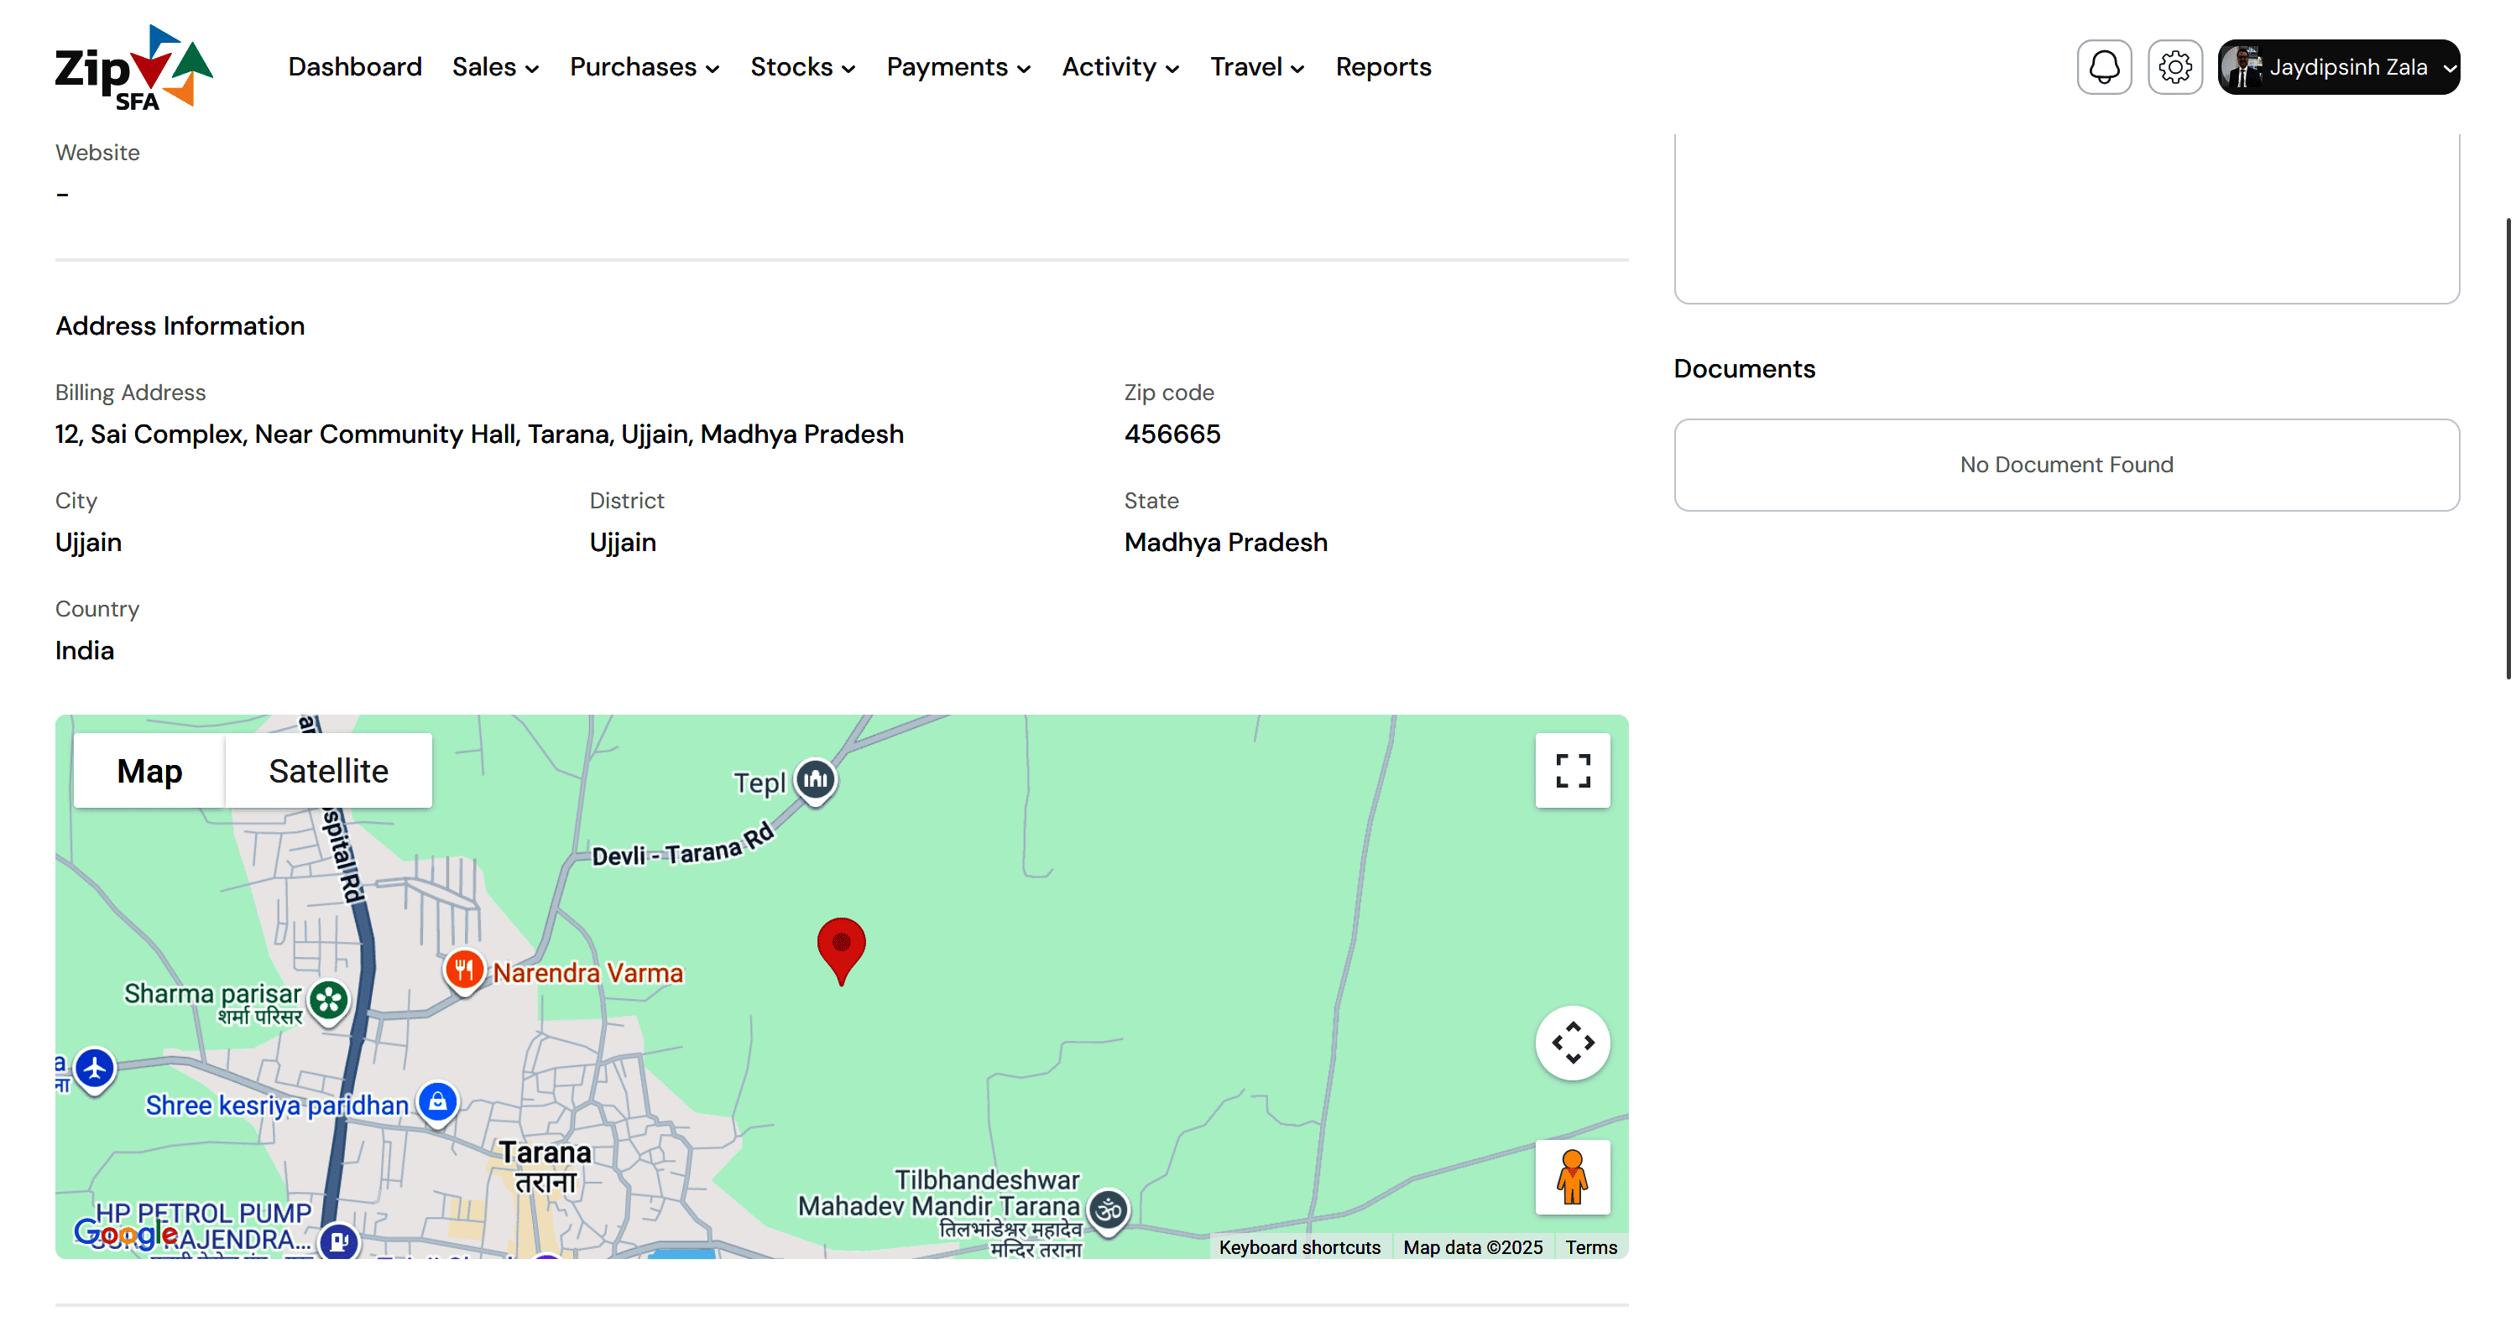Expand the Stocks menu

click(x=803, y=67)
